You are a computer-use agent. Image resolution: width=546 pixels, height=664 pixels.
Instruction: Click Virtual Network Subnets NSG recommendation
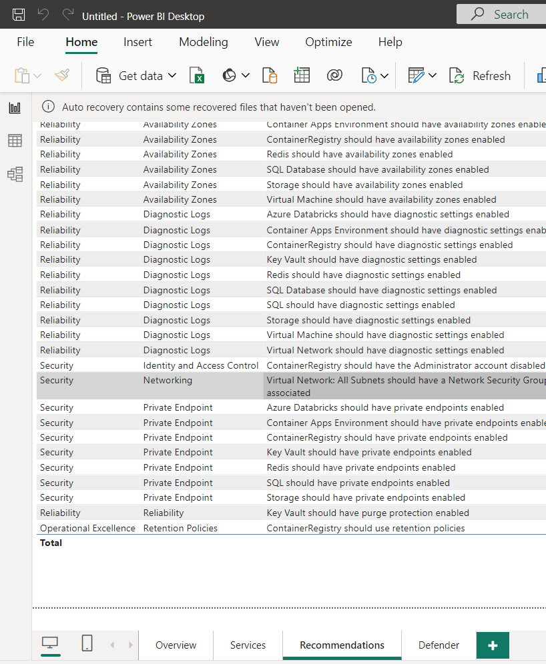pyautogui.click(x=406, y=386)
